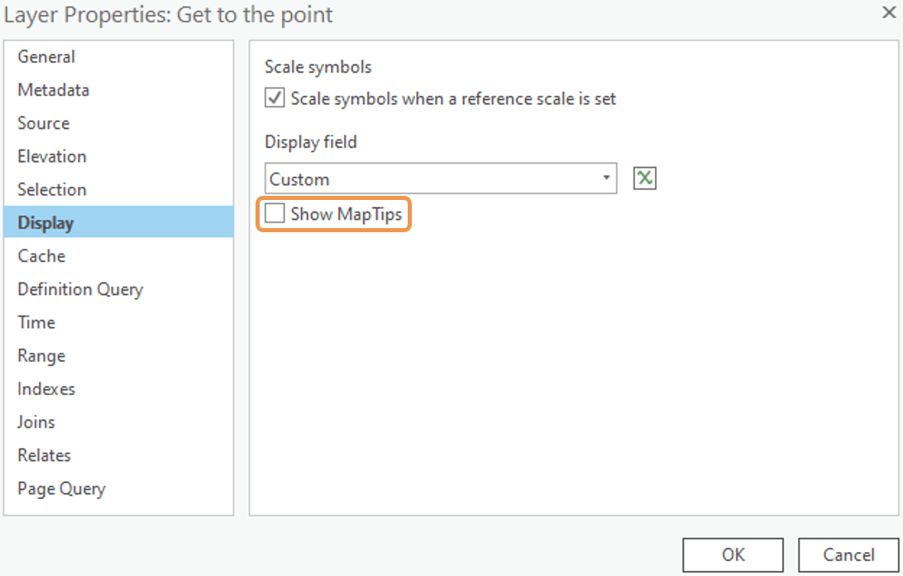This screenshot has width=903, height=576.
Task: Open the Metadata settings page
Action: 53,89
